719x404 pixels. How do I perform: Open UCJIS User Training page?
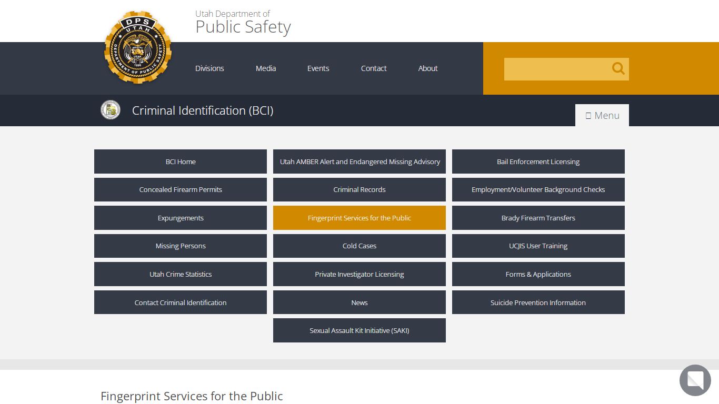tap(538, 246)
